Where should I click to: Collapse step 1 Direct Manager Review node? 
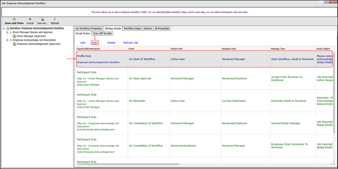click(7, 32)
